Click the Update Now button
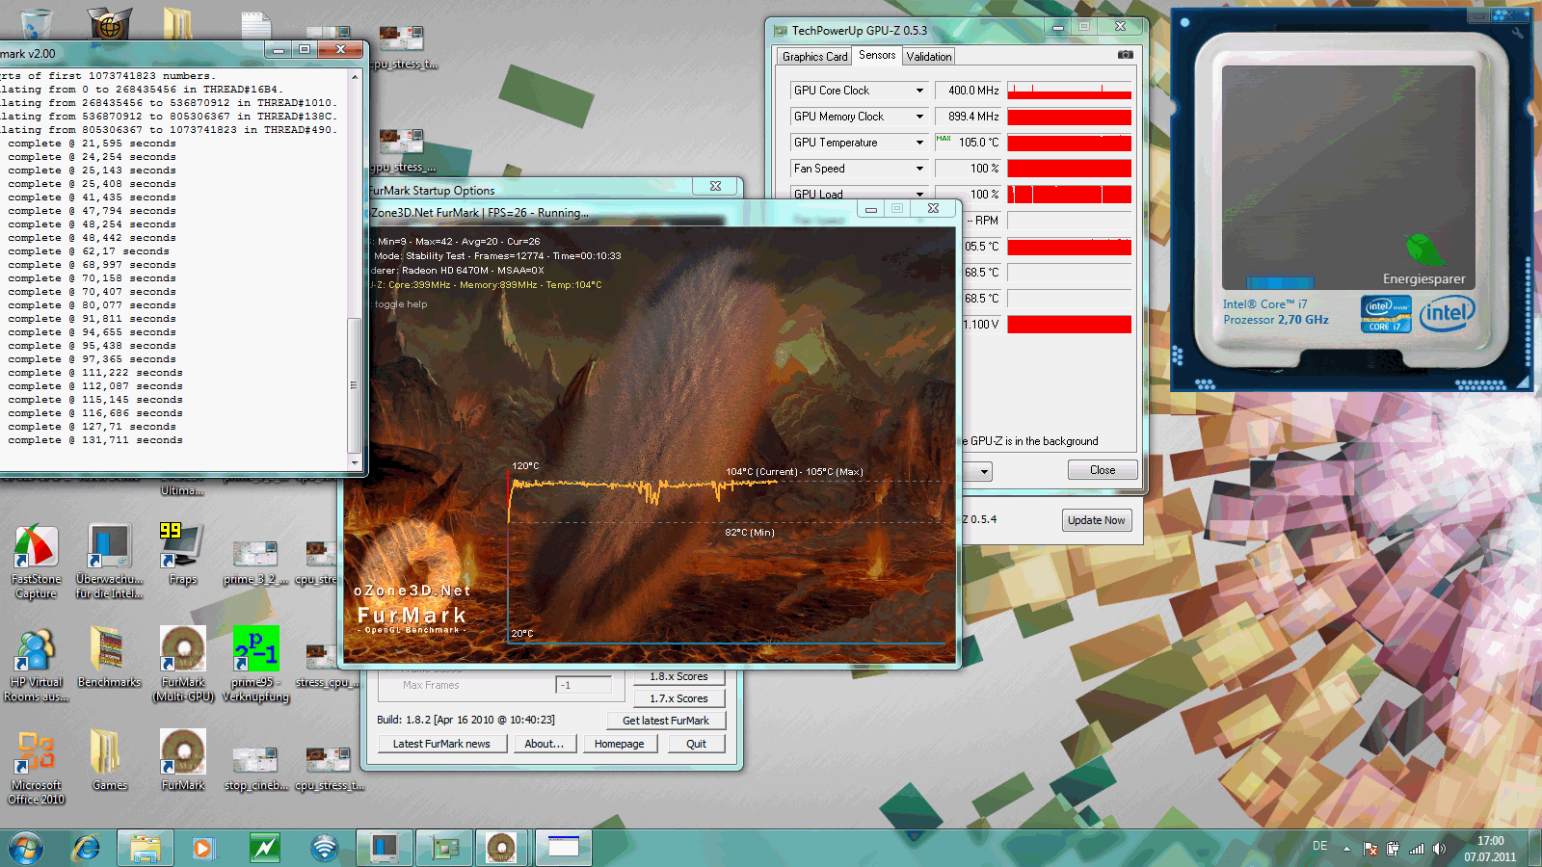Viewport: 1542px width, 867px height. (1096, 520)
